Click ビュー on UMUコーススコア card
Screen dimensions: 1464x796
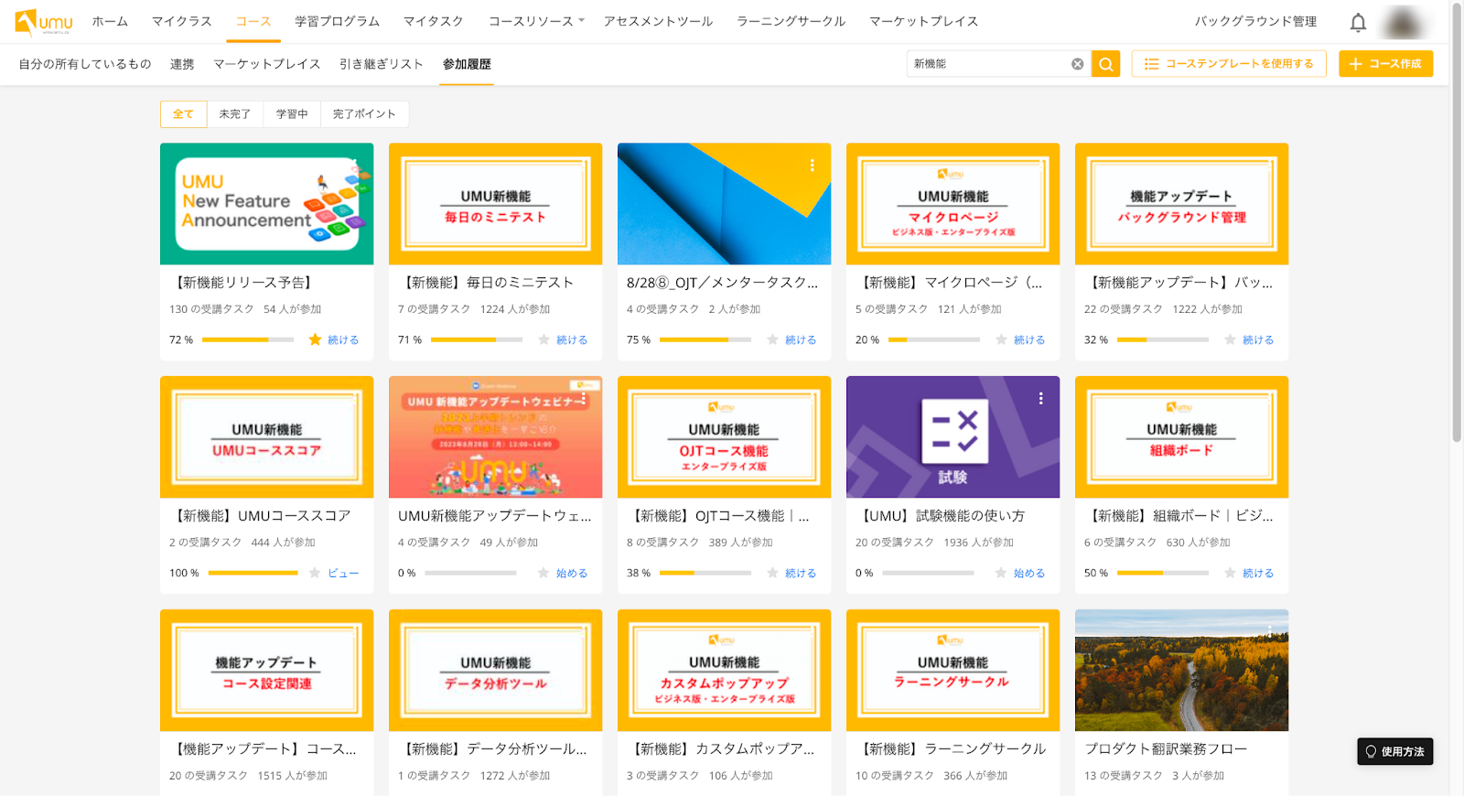click(x=343, y=573)
